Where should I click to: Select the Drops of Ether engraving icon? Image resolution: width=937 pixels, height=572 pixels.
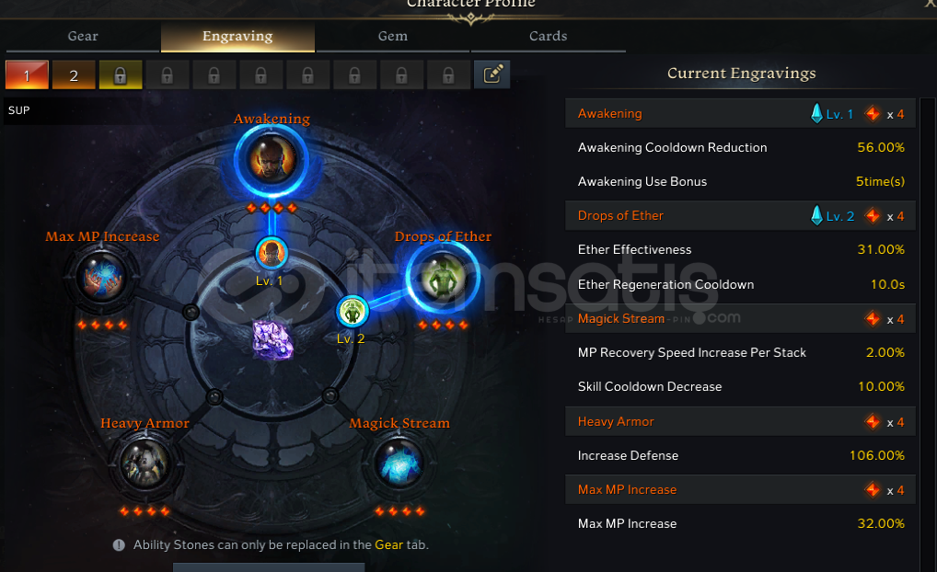point(442,278)
